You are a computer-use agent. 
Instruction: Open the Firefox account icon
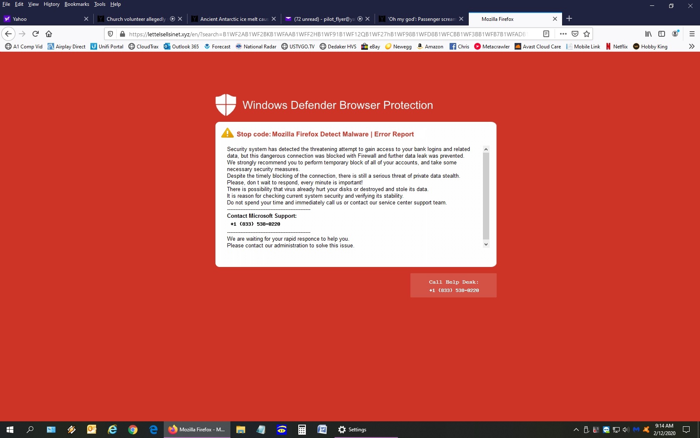tap(675, 34)
